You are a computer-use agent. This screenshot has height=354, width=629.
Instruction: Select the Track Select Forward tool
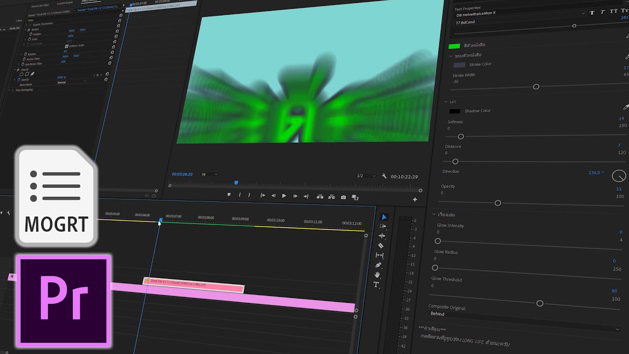(383, 227)
